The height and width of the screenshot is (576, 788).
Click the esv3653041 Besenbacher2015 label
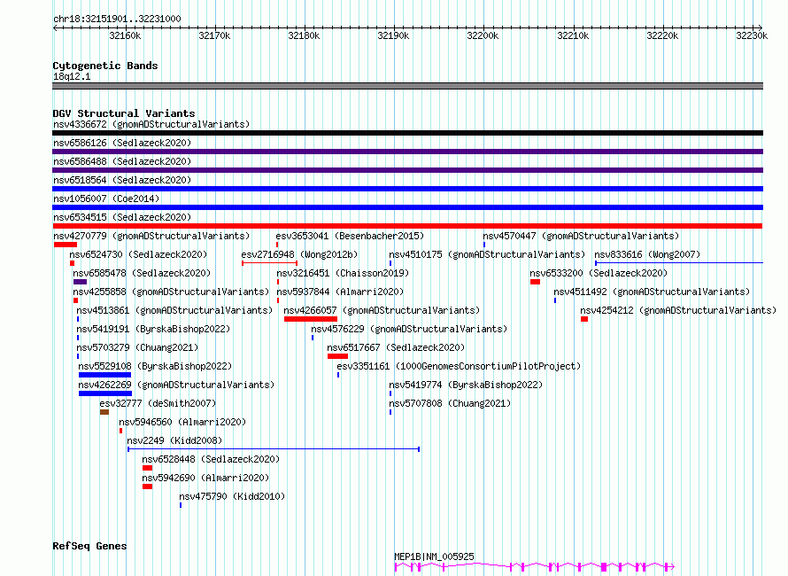(x=350, y=236)
